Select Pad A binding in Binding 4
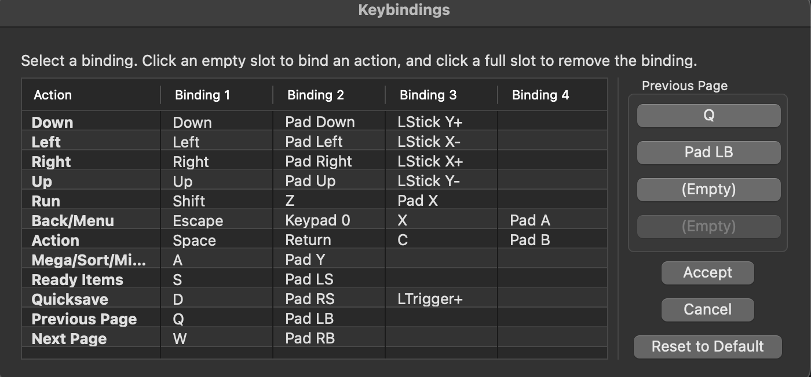Image resolution: width=811 pixels, height=377 pixels. coord(553,221)
